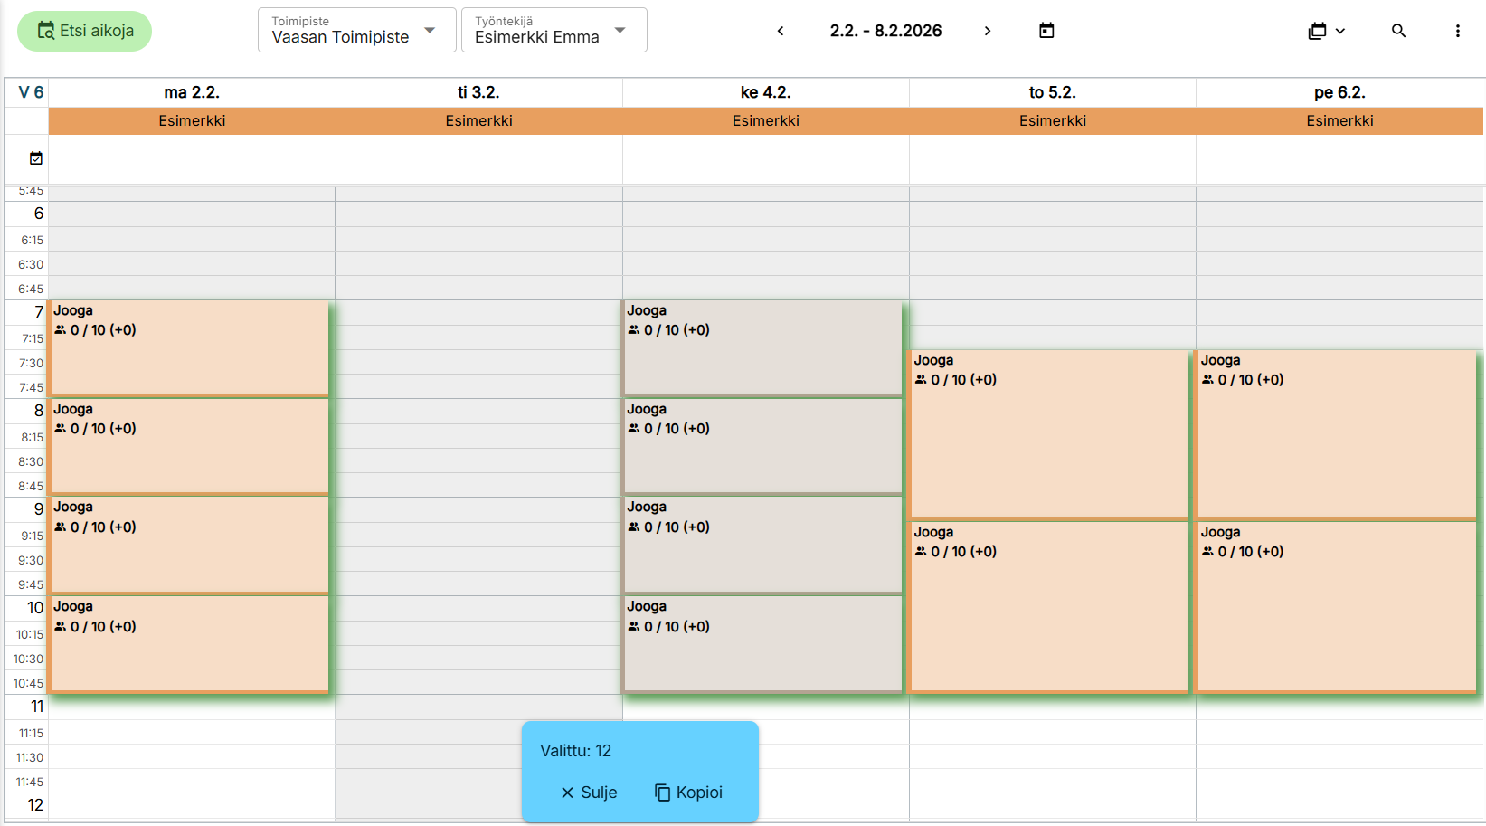Screen dimensions: 1486x826
Task: Open the date picker calendar icon
Action: tap(1046, 31)
